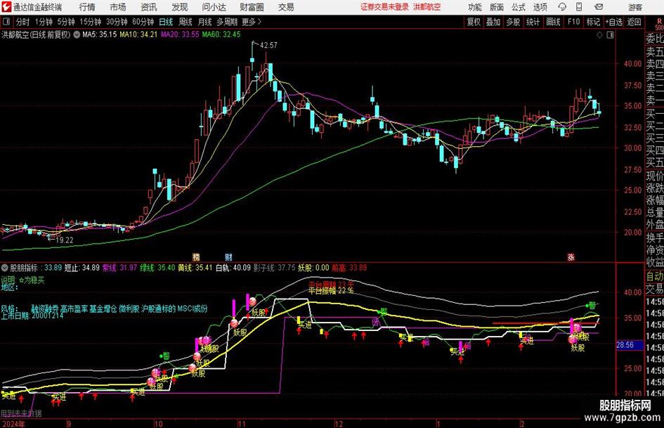The height and width of the screenshot is (428, 664).
Task: Open the 财富圈 menu
Action: coord(252,7)
